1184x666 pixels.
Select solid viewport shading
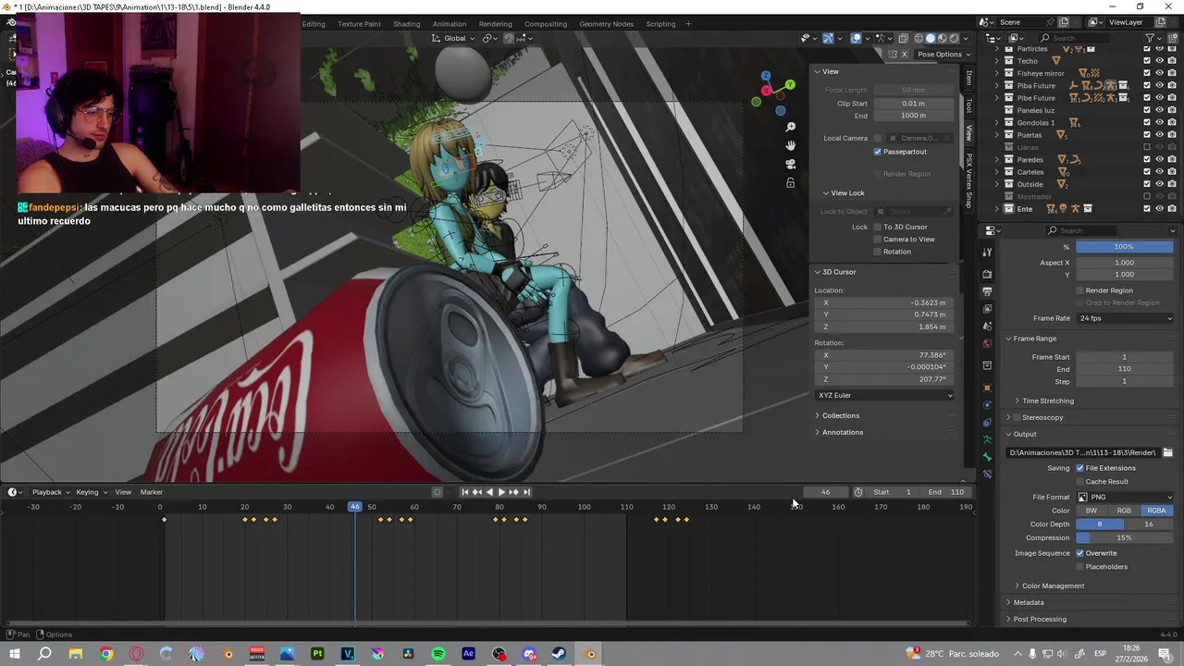coord(931,38)
